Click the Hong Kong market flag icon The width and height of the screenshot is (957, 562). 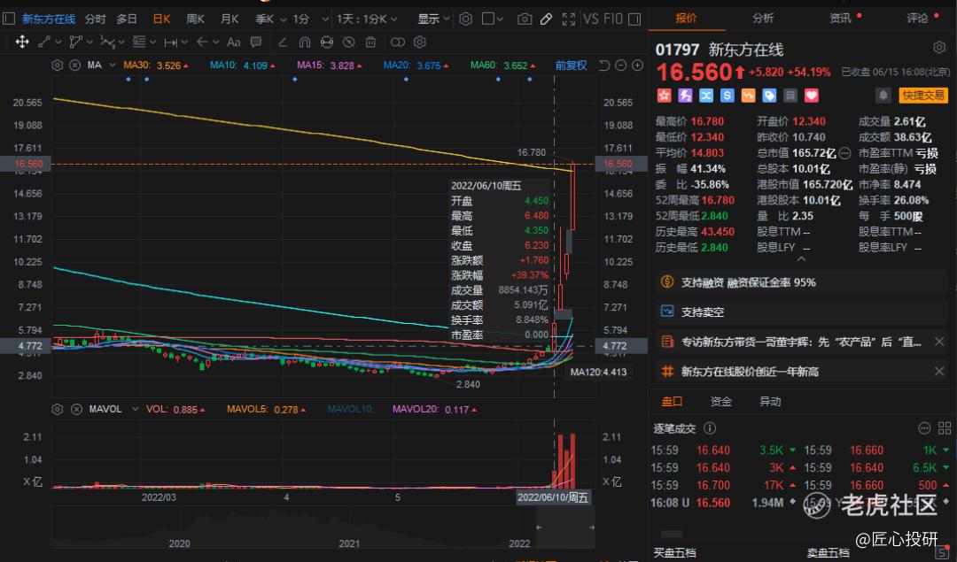664,96
